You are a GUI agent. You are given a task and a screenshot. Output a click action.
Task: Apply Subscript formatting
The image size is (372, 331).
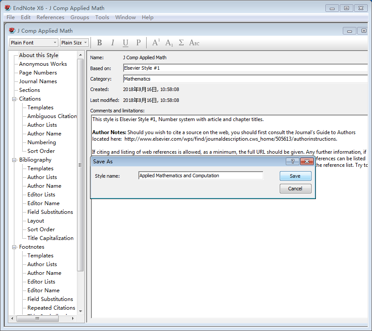click(x=169, y=43)
